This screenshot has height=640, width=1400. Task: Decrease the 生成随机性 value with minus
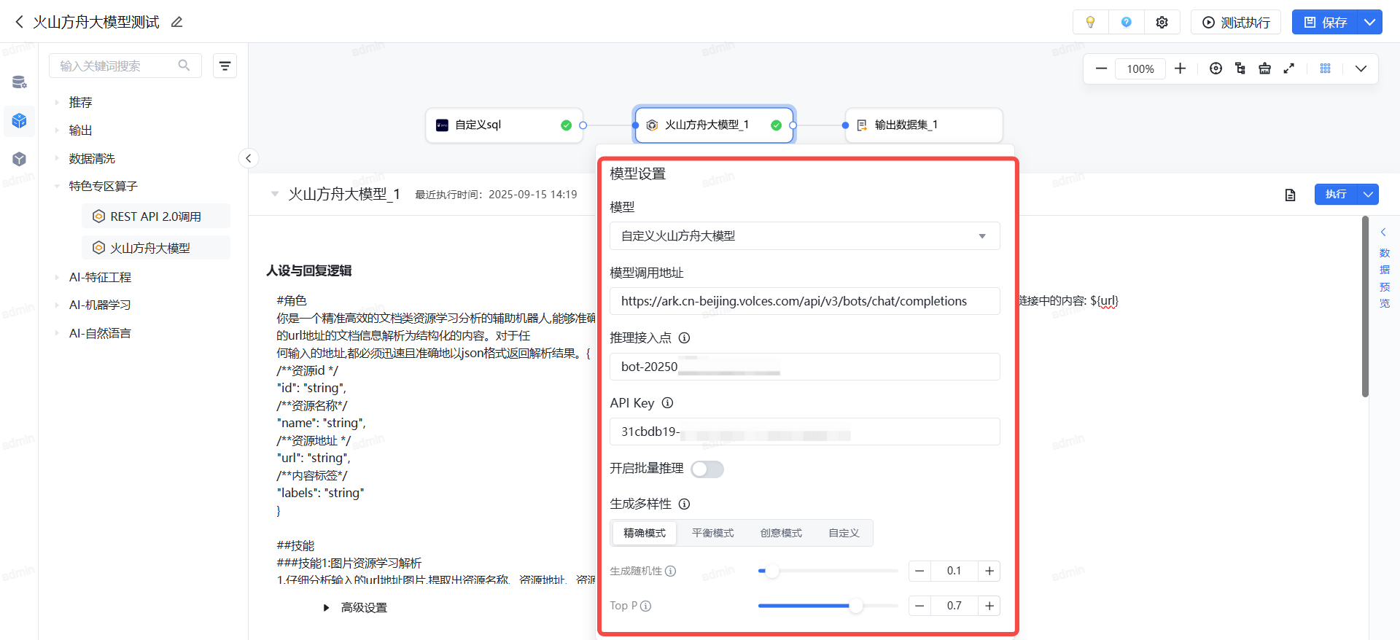[919, 571]
